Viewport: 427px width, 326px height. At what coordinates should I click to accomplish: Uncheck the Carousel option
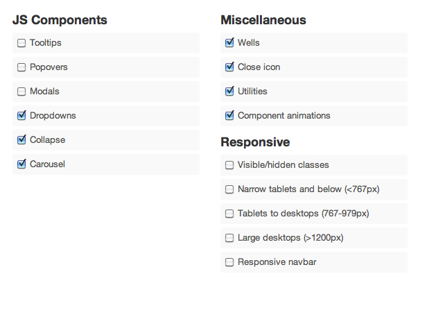[21, 164]
